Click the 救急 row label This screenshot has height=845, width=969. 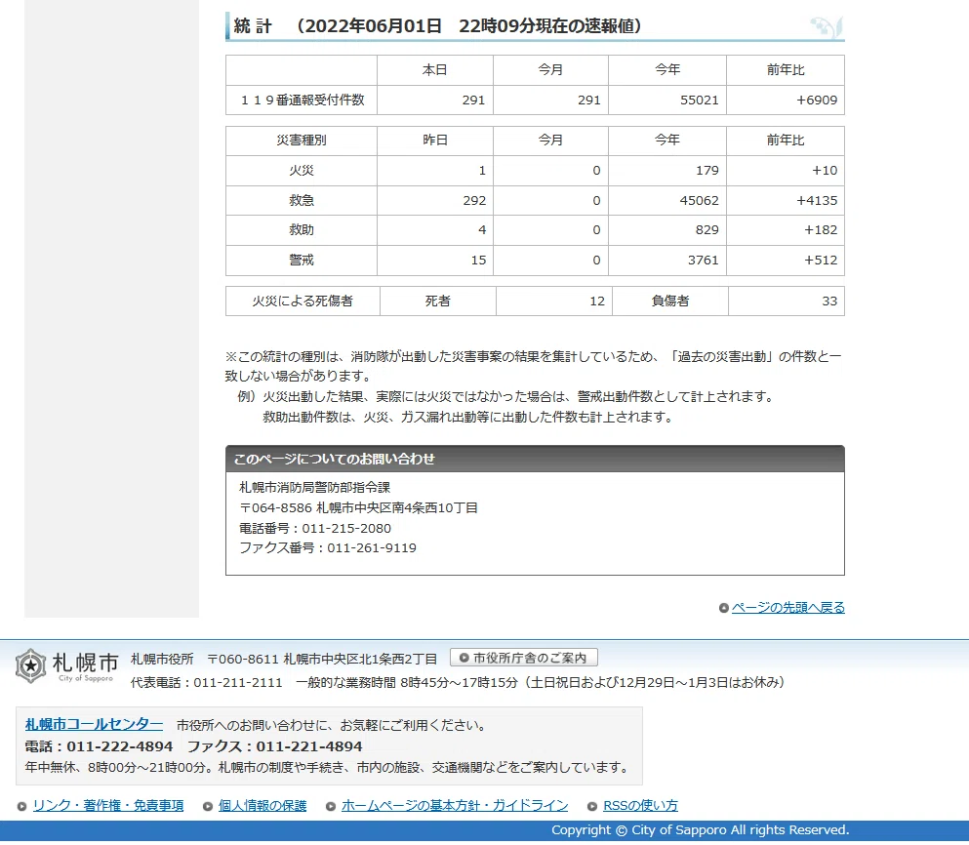click(x=302, y=200)
